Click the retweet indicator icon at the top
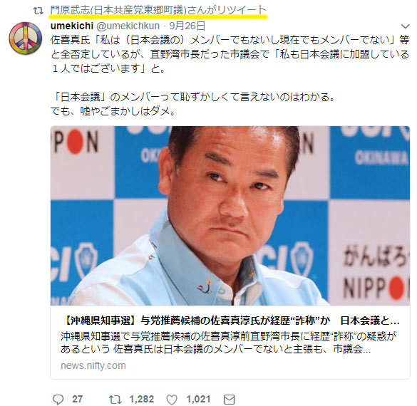417x406 pixels. (x=38, y=11)
